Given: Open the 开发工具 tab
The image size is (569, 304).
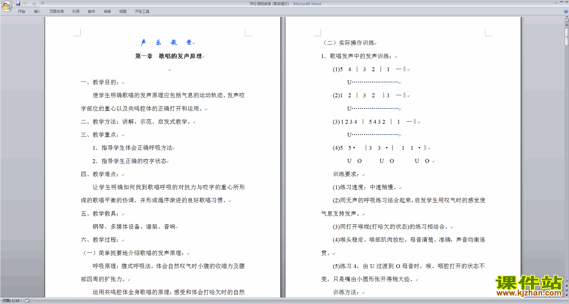Looking at the screenshot, I should pyautogui.click(x=142, y=12).
